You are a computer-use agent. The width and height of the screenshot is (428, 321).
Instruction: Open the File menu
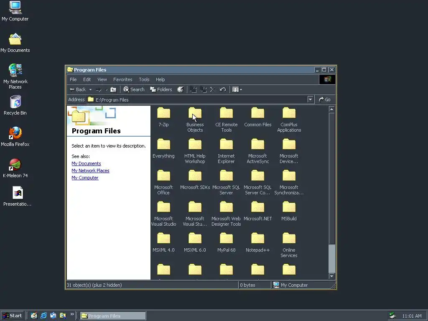(73, 79)
